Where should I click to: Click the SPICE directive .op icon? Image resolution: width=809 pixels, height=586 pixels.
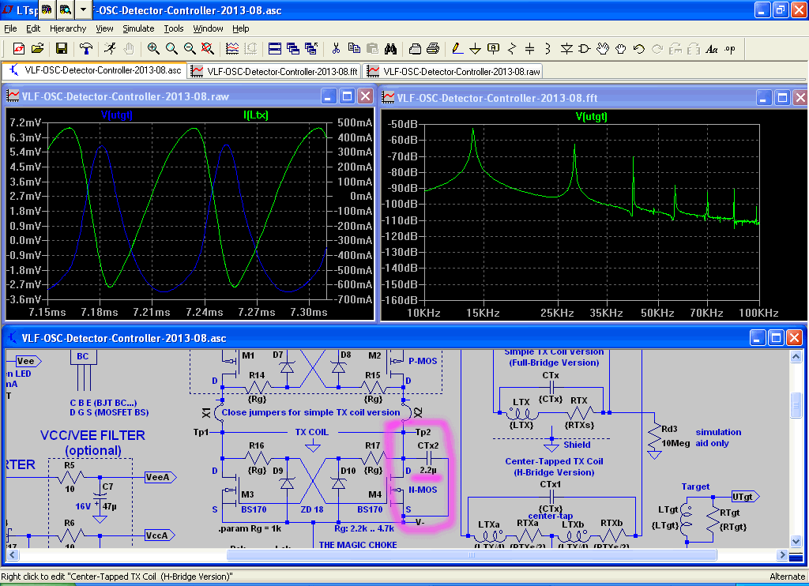point(729,48)
